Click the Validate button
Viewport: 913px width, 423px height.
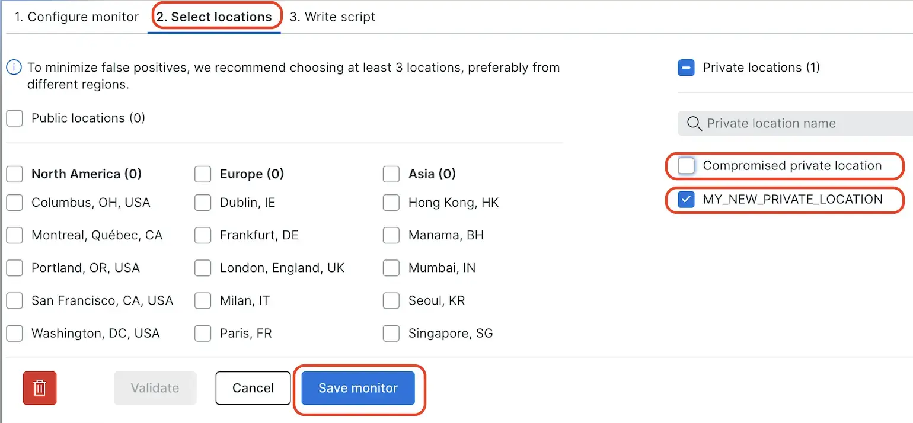155,388
